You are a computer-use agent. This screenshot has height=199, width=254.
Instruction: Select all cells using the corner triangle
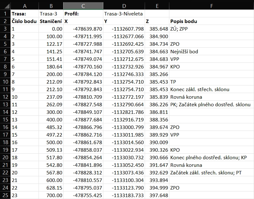coord(5,6)
